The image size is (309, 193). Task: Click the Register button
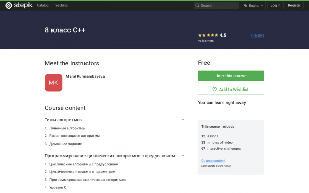tap(294, 5)
